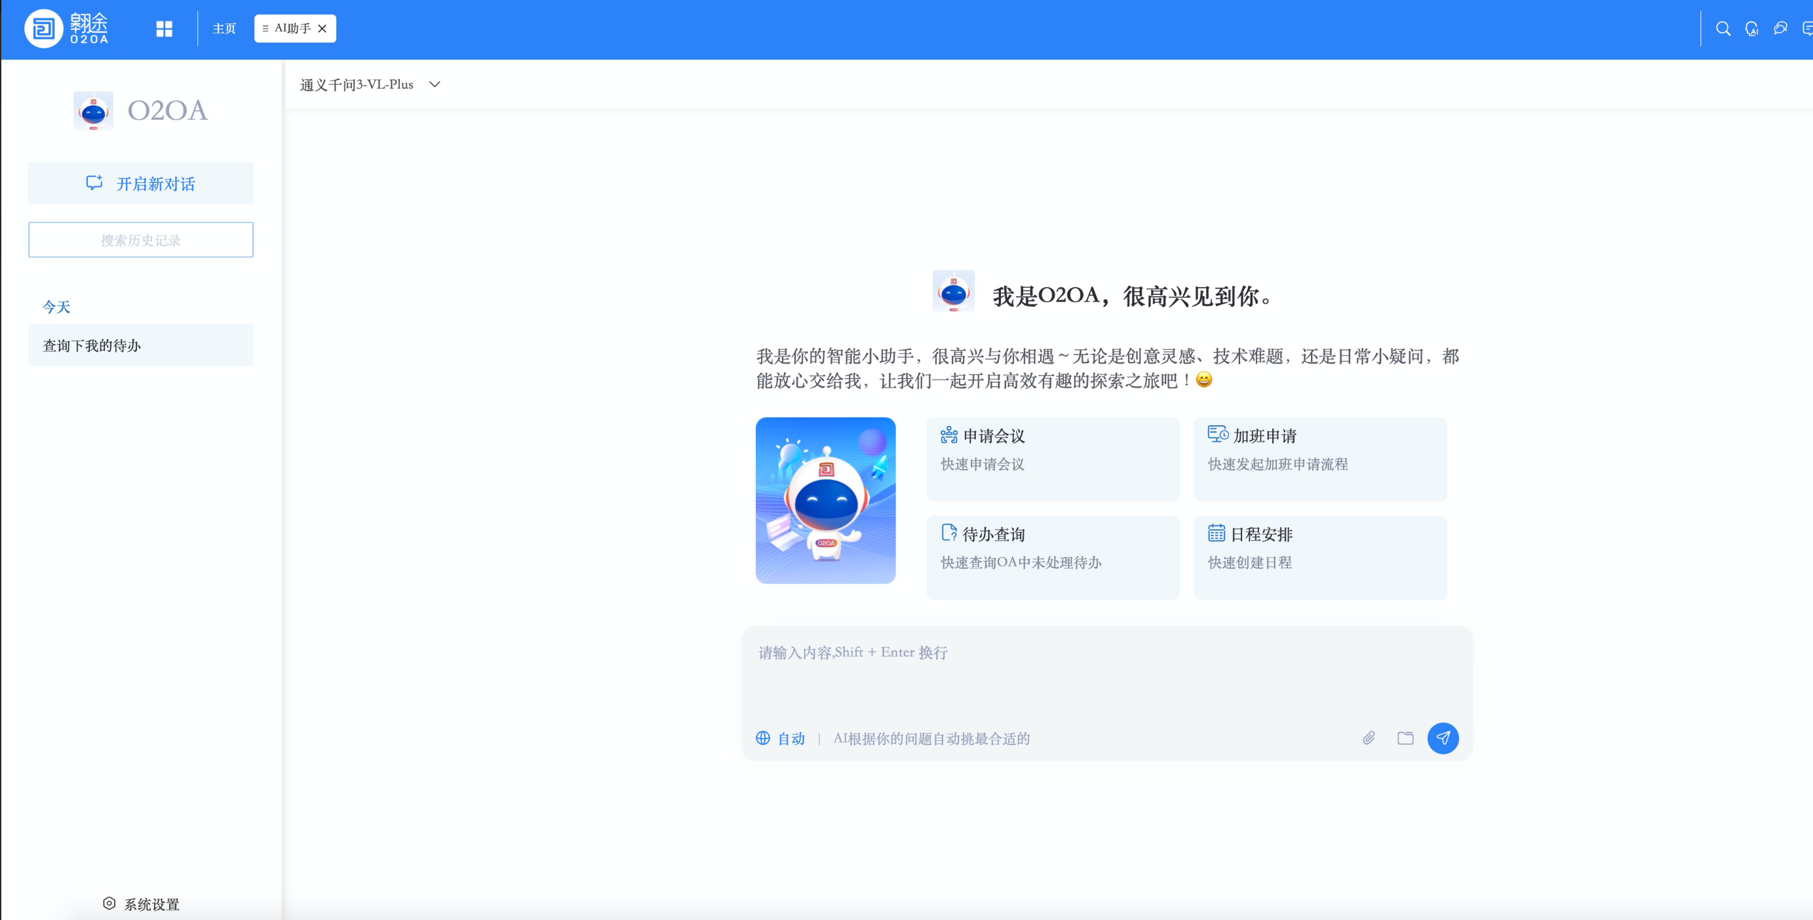Click the 快速创建日程 description text
The image size is (1813, 920).
click(1250, 563)
